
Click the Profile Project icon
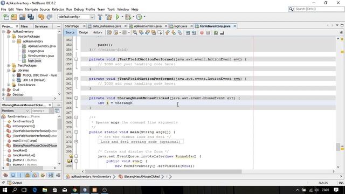139,17
